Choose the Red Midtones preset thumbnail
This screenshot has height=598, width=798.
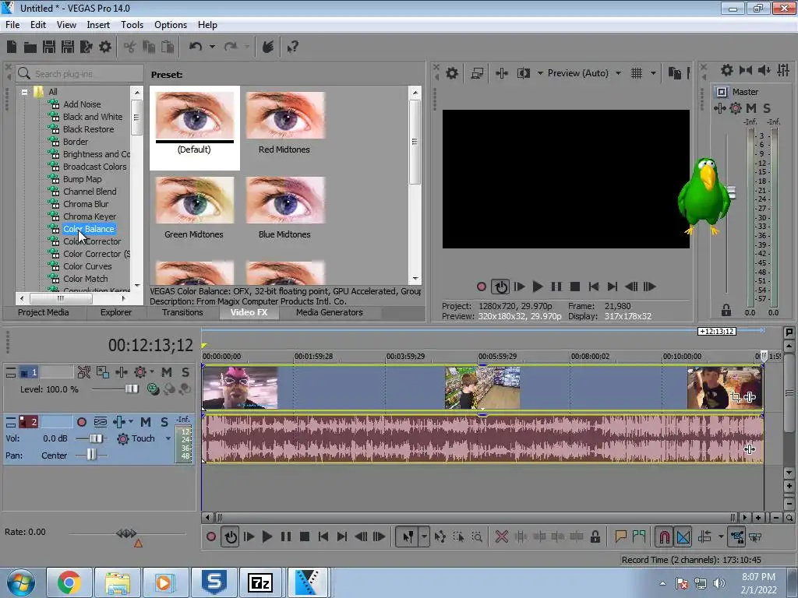[x=285, y=115]
